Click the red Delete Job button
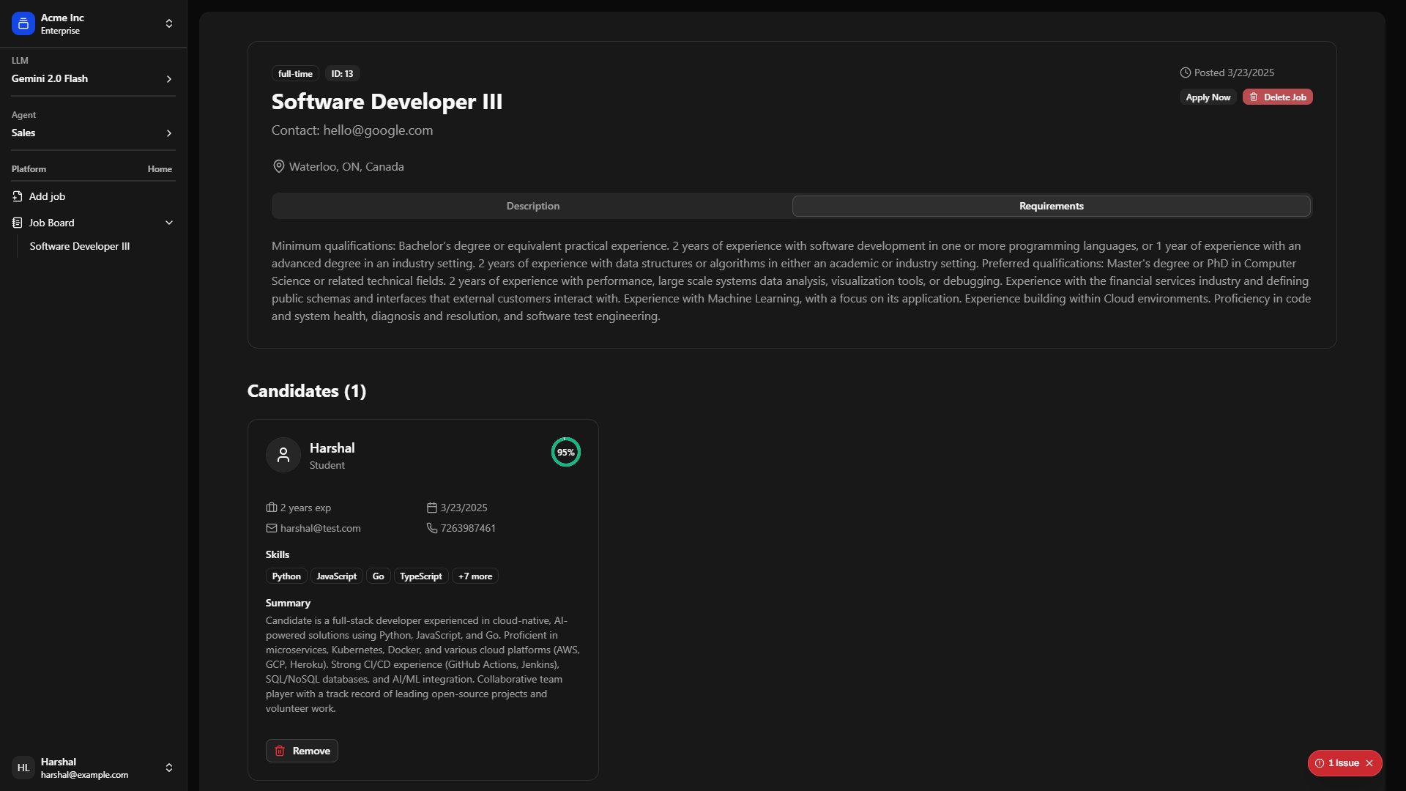Viewport: 1406px width, 791px height. click(1277, 97)
